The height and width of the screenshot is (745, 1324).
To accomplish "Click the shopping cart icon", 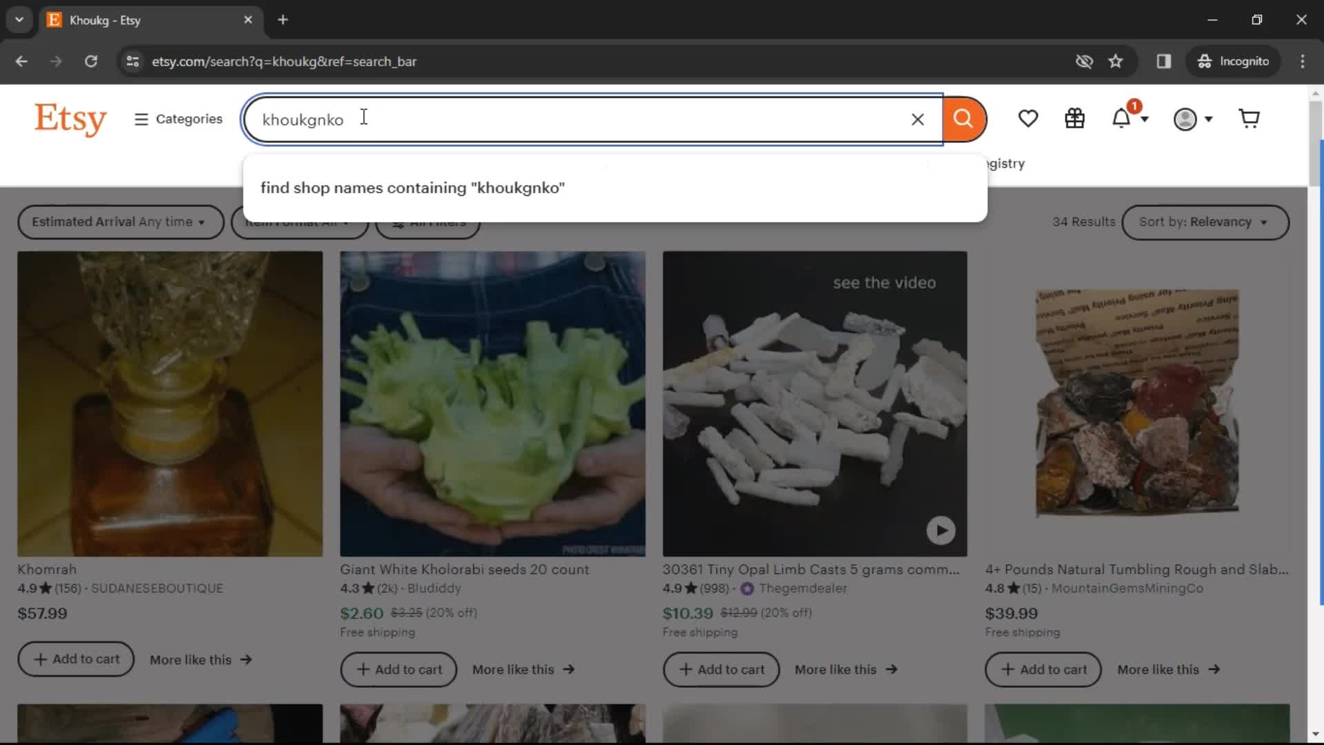I will [x=1250, y=118].
